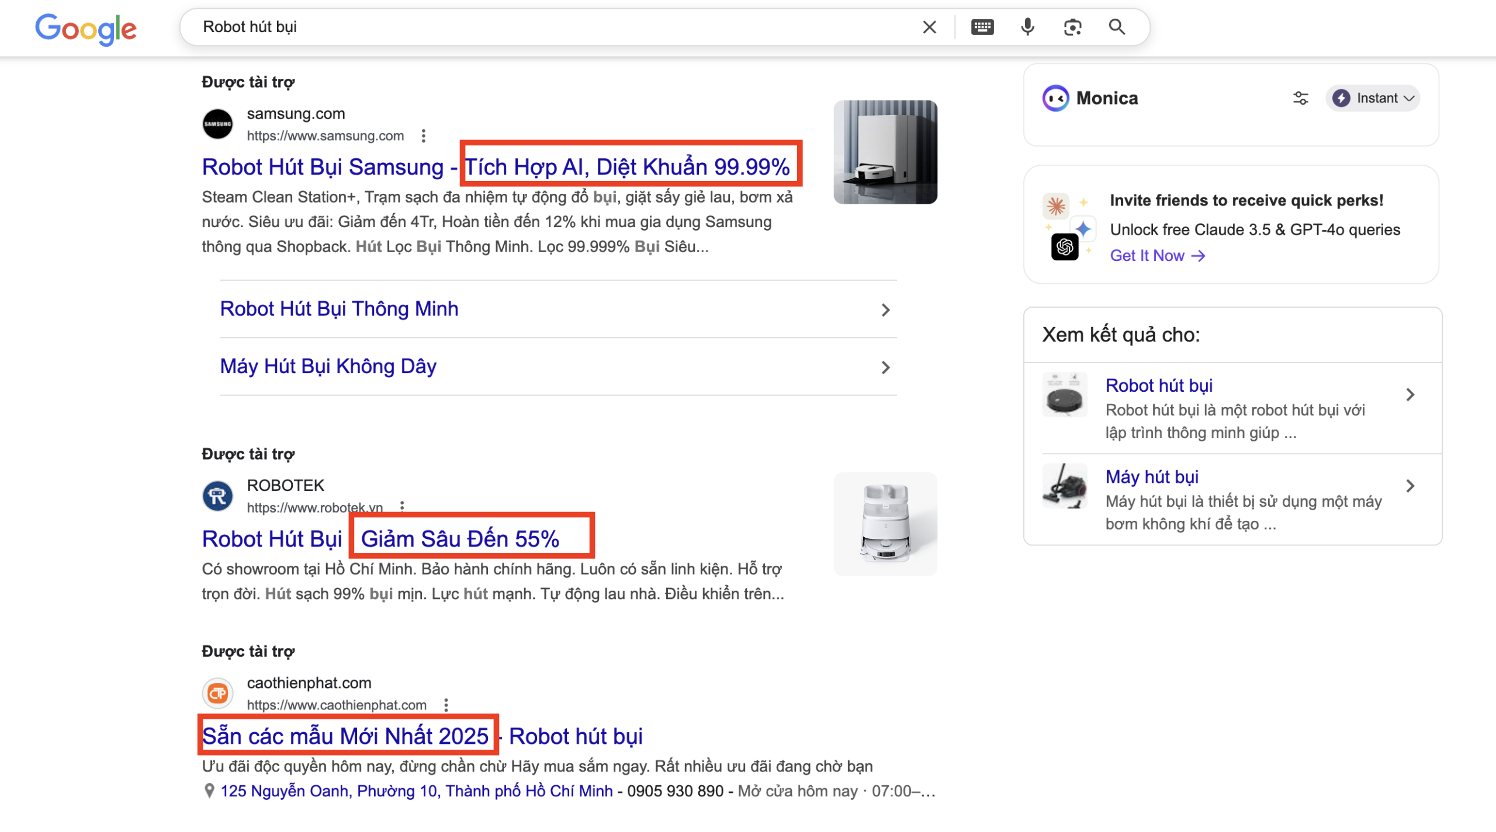Open the Instant mode dropdown in Monica
This screenshot has width=1496, height=832.
pyautogui.click(x=1373, y=98)
